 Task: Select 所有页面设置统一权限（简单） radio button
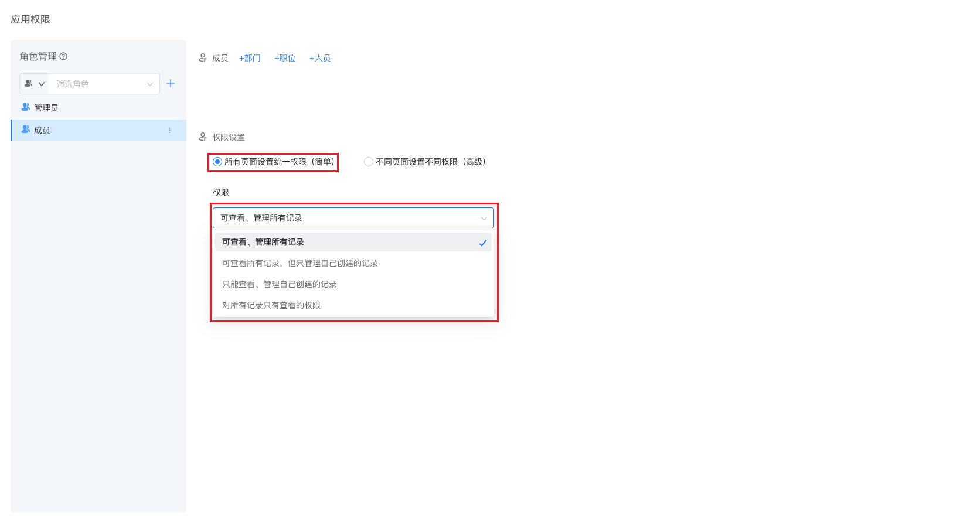tap(217, 162)
